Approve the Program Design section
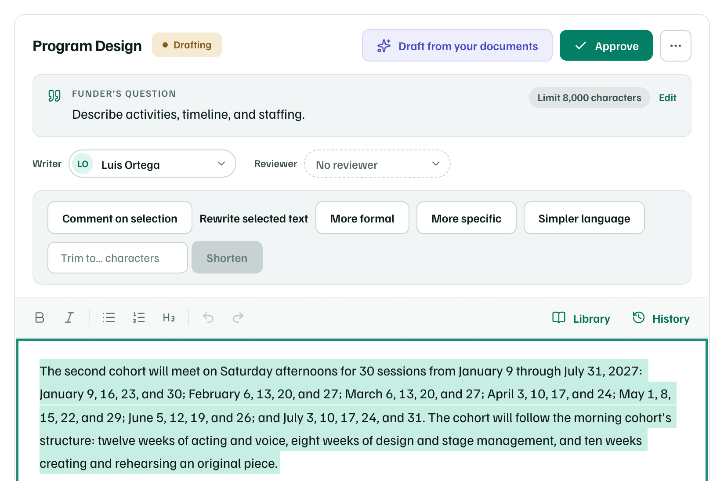The width and height of the screenshot is (724, 481). [x=606, y=46]
